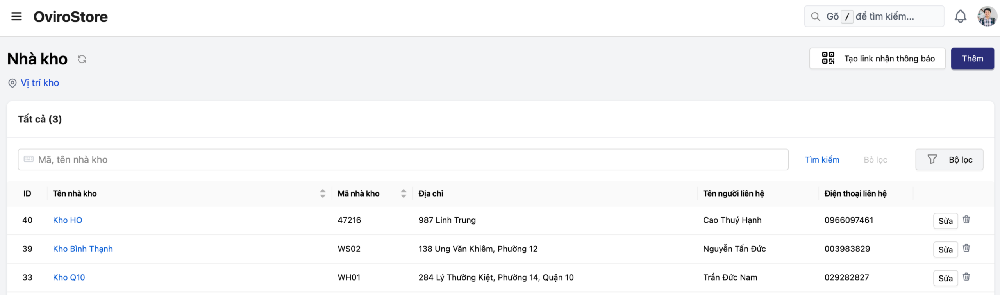Viewport: 1000px width, 295px height.
Task: Click Tạo link nhận thông báo button
Action: click(877, 59)
